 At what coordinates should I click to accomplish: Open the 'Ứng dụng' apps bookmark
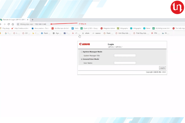click(x=5, y=28)
